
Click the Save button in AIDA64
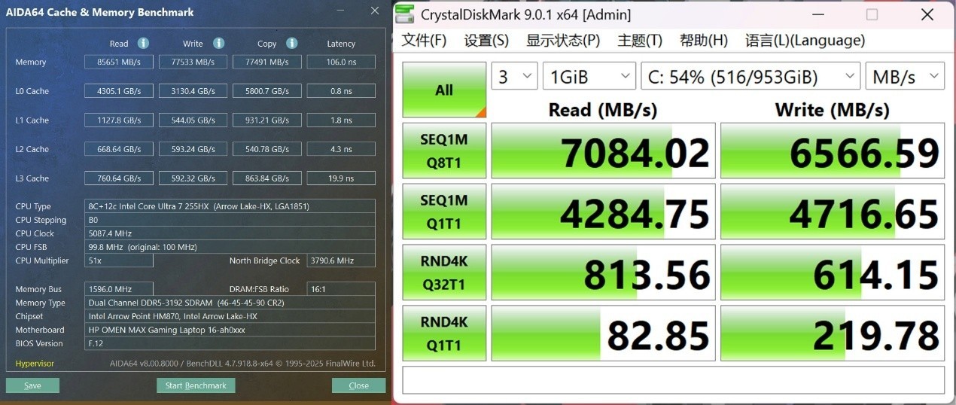pyautogui.click(x=32, y=385)
